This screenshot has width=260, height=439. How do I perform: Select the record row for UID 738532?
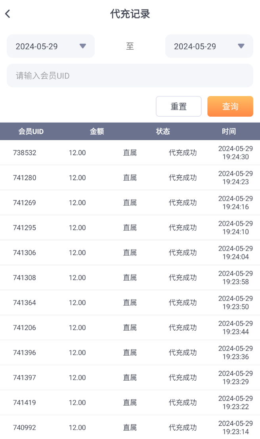[x=25, y=153]
